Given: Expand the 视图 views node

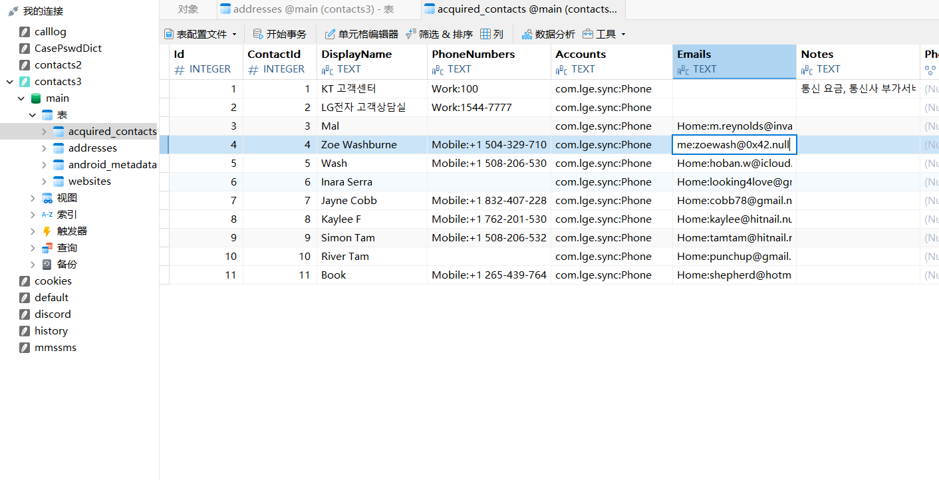Looking at the screenshot, I should pyautogui.click(x=33, y=198).
